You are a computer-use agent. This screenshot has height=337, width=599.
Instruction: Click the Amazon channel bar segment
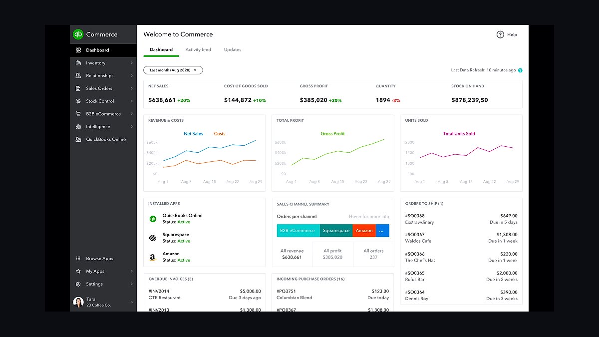364,231
